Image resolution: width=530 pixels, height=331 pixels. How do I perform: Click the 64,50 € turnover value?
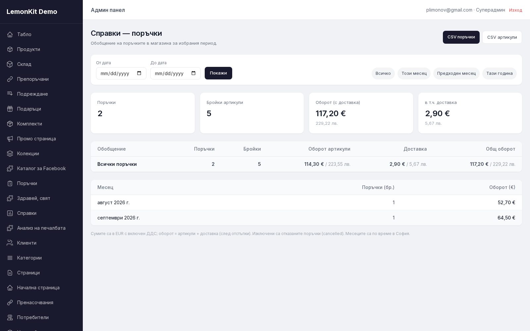506,218
